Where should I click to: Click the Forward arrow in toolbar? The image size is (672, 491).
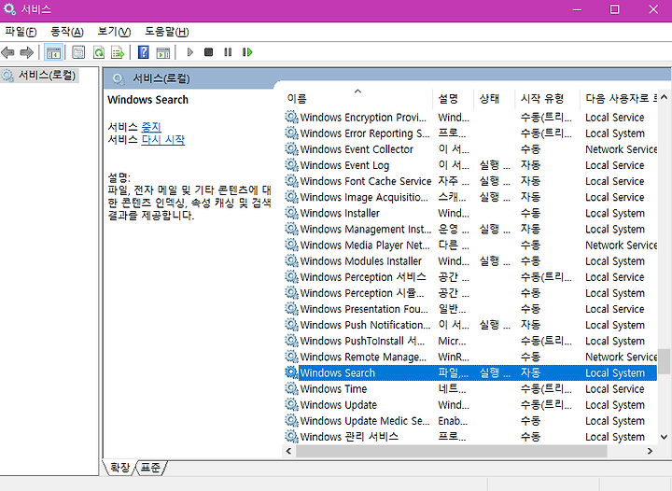(x=26, y=52)
